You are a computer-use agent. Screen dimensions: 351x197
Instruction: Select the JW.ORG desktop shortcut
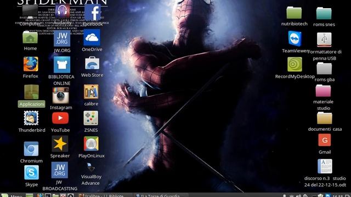pos(62,39)
